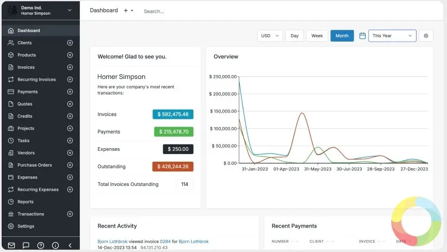Click the $ 215,478.70 payments badge

pos(174,131)
